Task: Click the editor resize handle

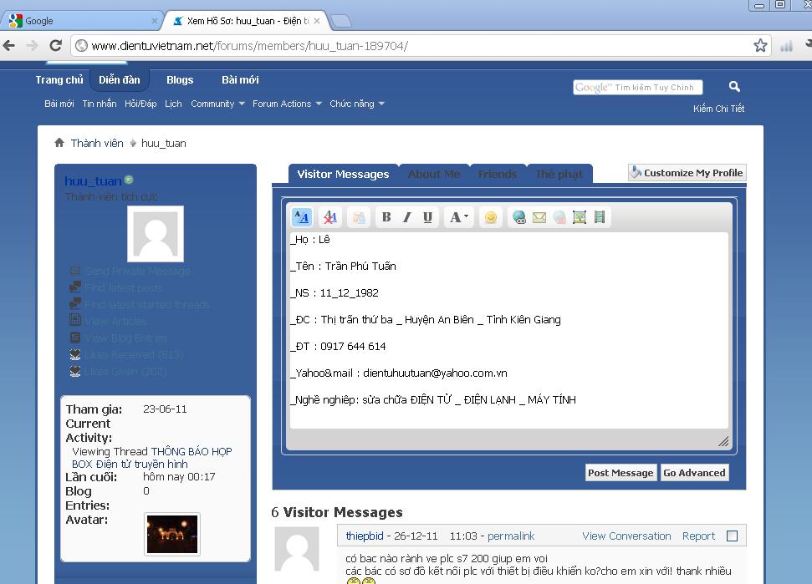Action: [723, 441]
